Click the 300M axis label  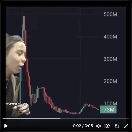pos(110,59)
